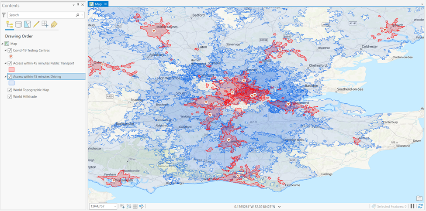
Task: Pause map drawing
Action: (x=412, y=206)
